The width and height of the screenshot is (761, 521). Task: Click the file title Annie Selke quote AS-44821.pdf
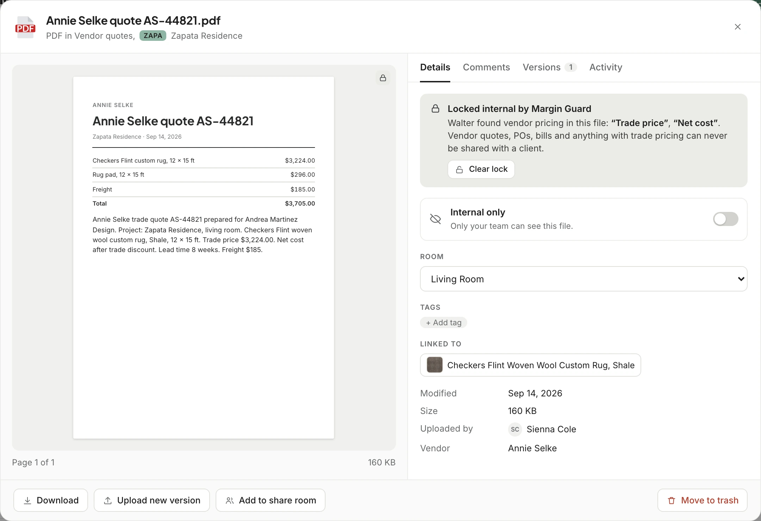(133, 20)
